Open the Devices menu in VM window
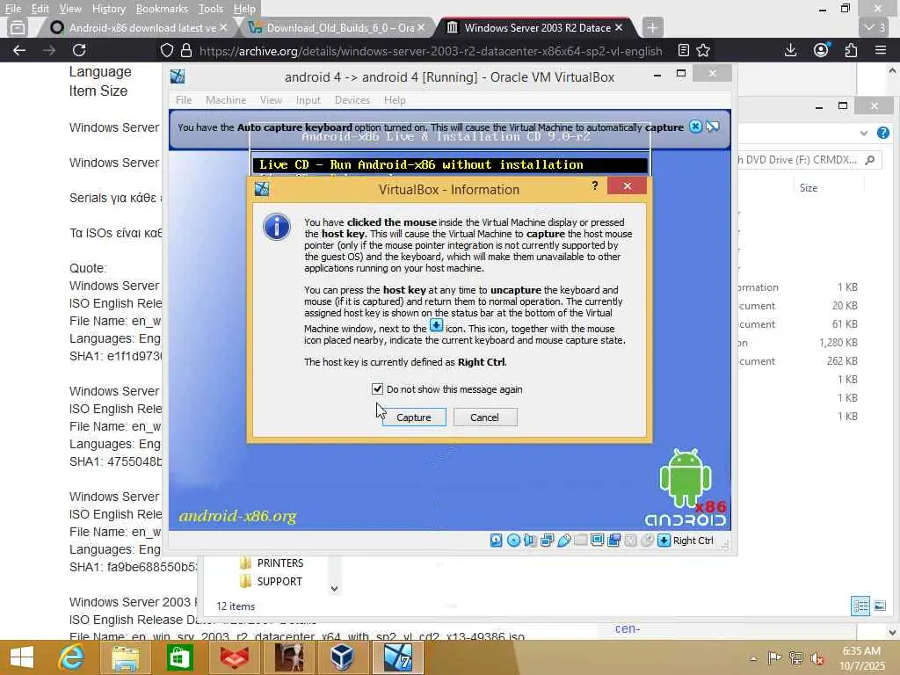900x675 pixels. (x=352, y=100)
